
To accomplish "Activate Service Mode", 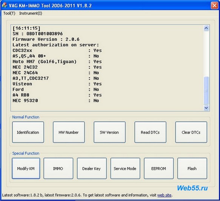I will click(125, 168).
